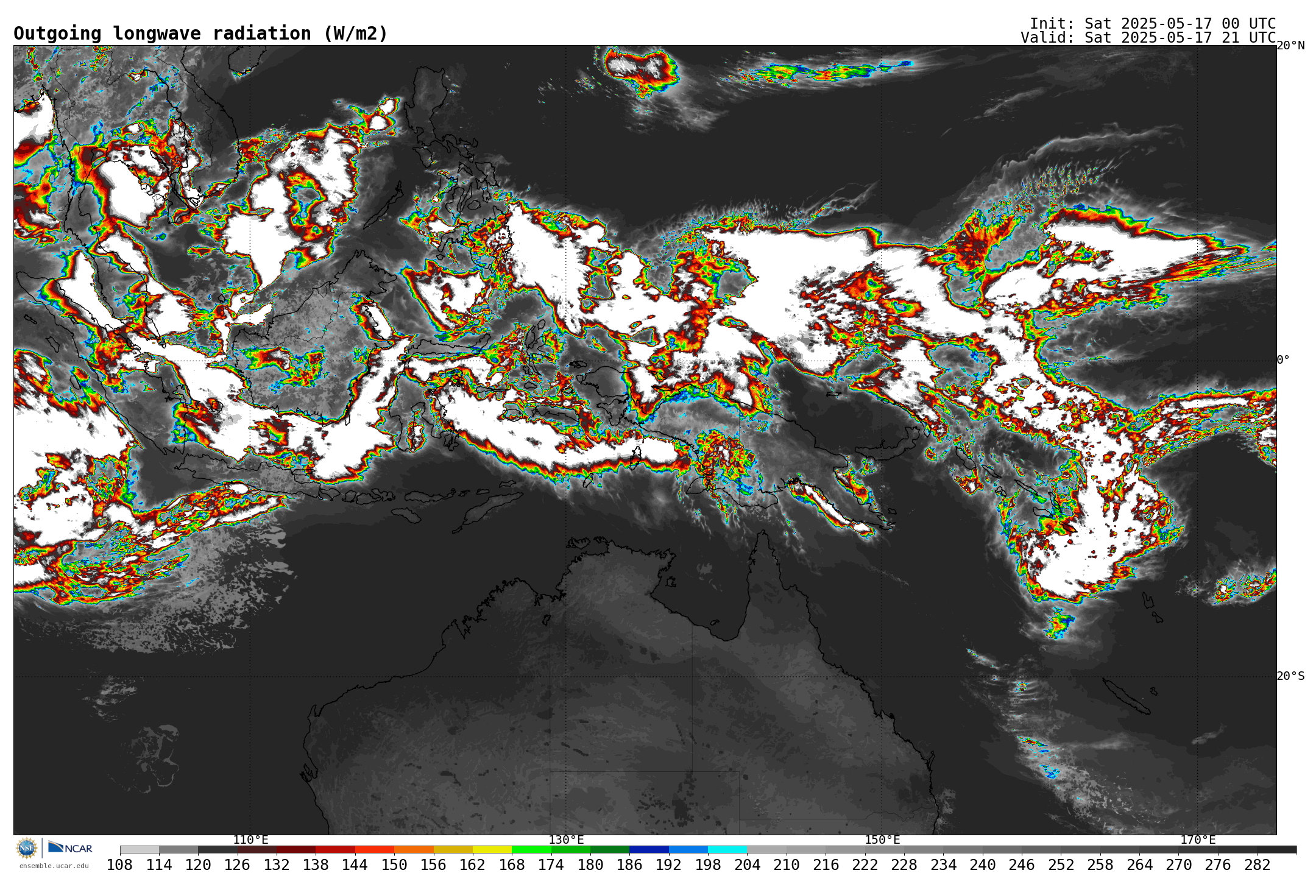Click the colorbar value label 204
Image resolution: width=1316 pixels, height=873 pixels.
[747, 864]
